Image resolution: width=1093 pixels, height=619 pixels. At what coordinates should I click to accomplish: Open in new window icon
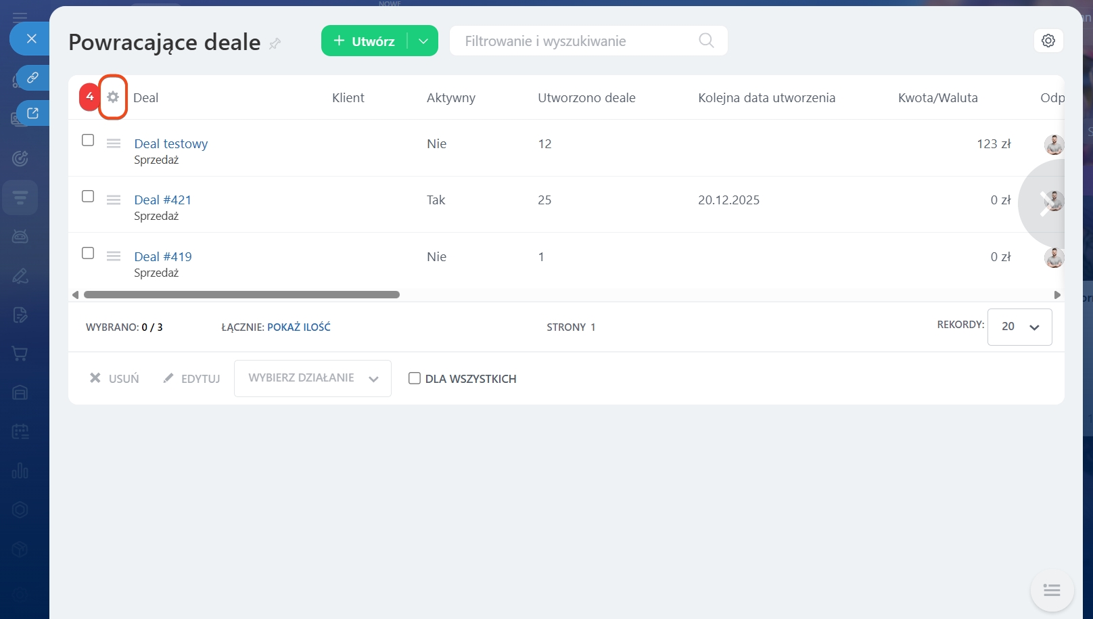coord(32,113)
